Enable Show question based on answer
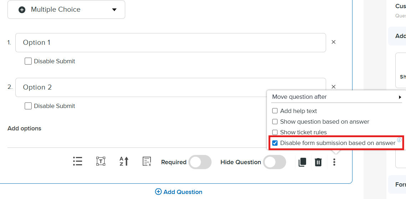The image size is (406, 199). coord(275,122)
